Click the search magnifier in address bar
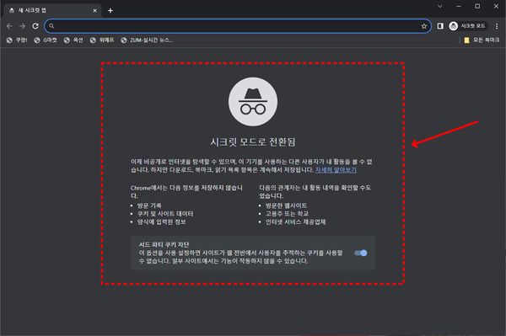 (51, 26)
